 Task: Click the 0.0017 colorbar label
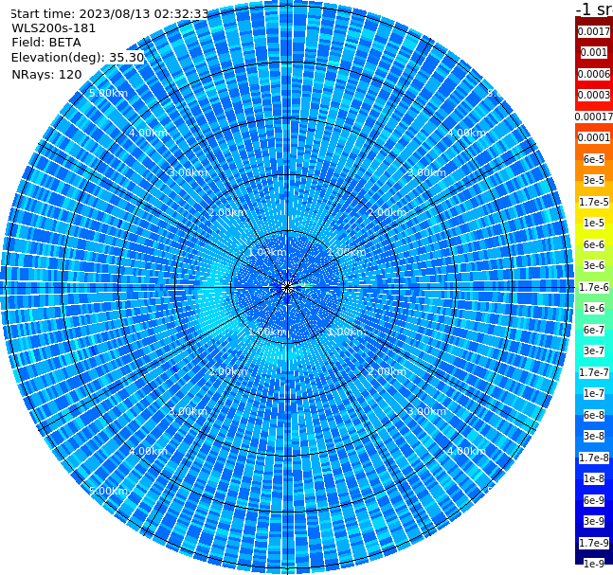[594, 31]
